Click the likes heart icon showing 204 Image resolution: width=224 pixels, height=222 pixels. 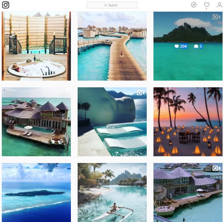[177, 46]
